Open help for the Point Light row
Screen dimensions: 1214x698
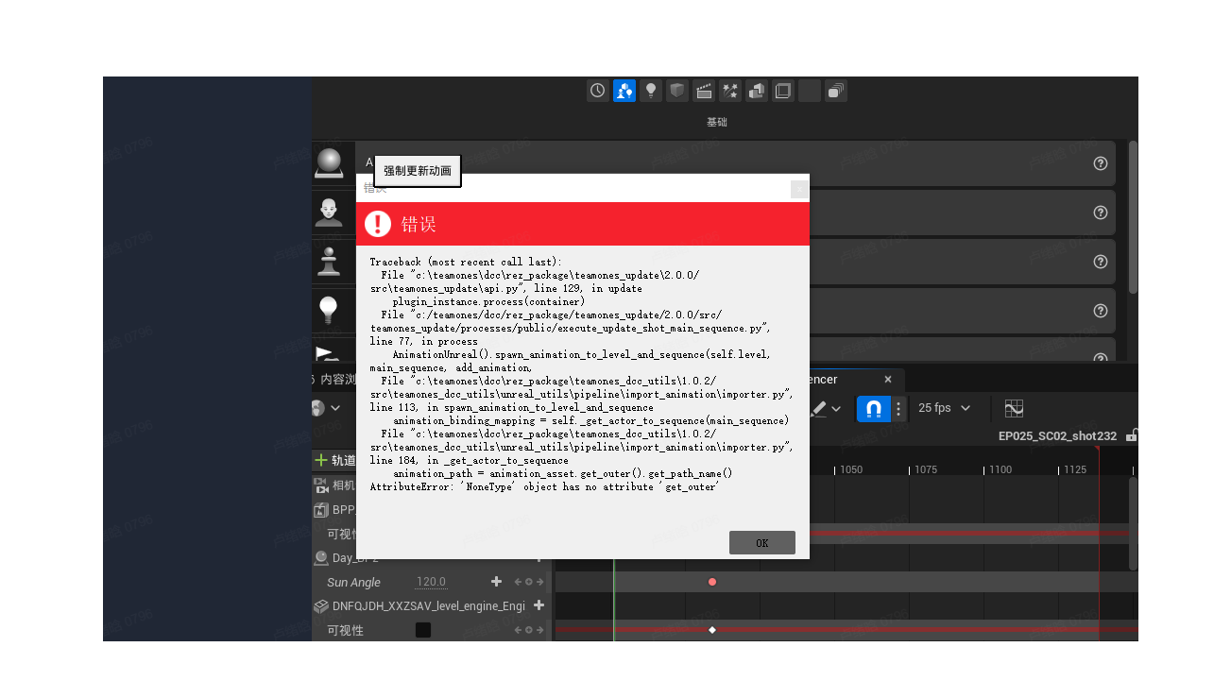(1100, 311)
